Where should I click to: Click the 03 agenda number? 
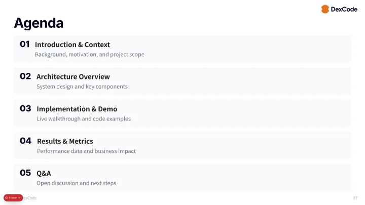point(25,108)
